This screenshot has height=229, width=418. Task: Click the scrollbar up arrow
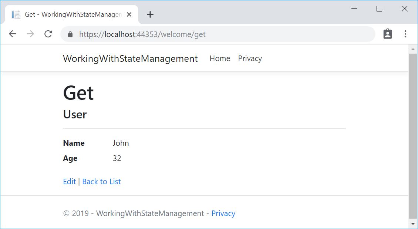pyautogui.click(x=413, y=49)
